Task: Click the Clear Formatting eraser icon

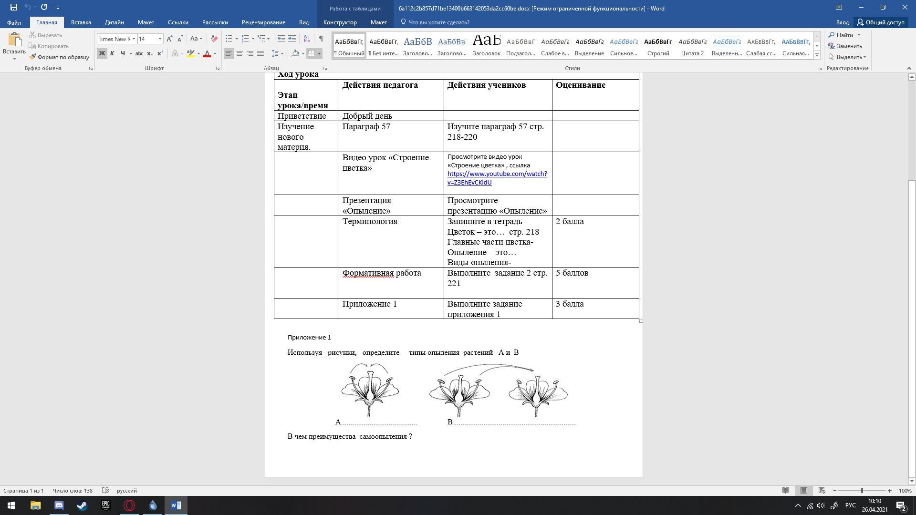Action: [x=214, y=39]
